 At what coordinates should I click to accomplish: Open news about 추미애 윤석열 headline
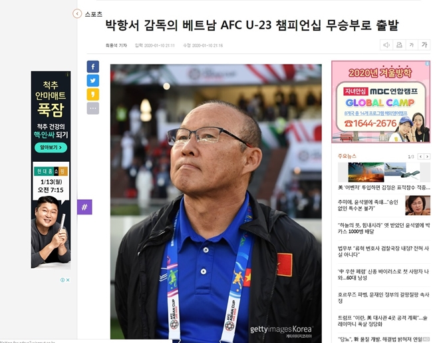tap(368, 205)
